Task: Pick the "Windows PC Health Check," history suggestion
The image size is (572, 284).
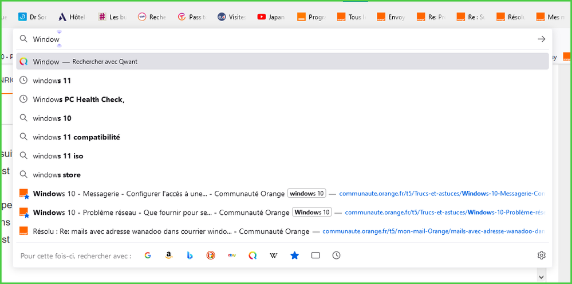Action: tap(78, 99)
